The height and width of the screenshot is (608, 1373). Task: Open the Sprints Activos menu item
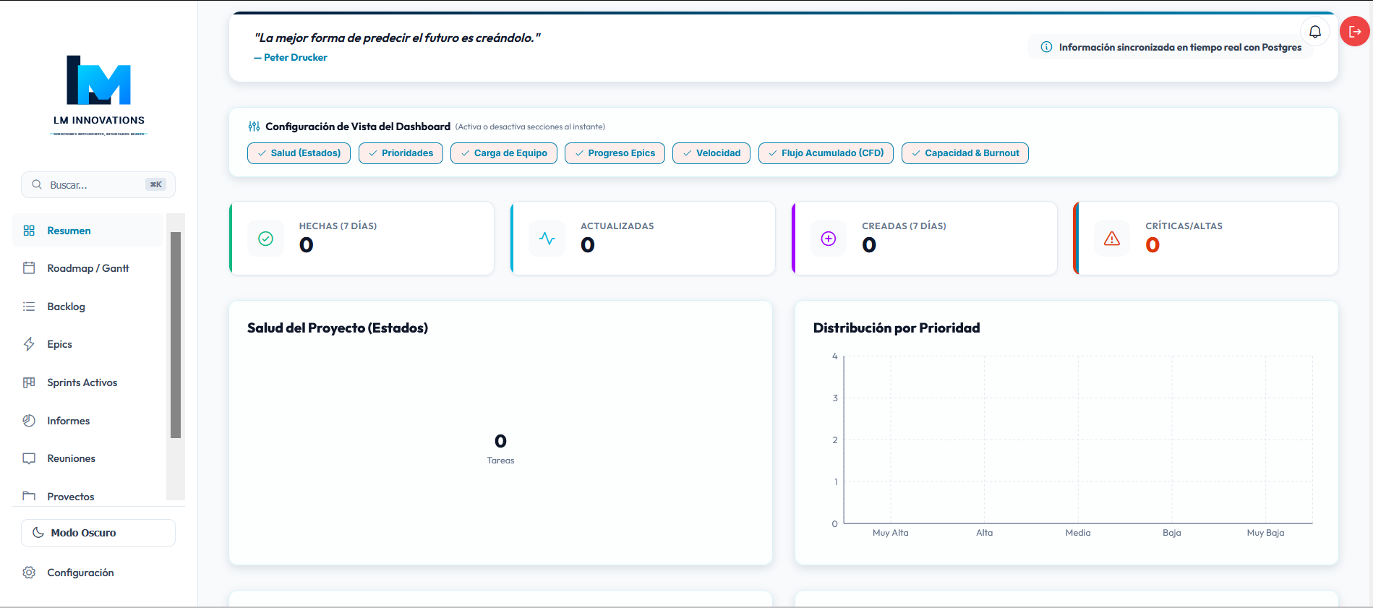[88, 382]
